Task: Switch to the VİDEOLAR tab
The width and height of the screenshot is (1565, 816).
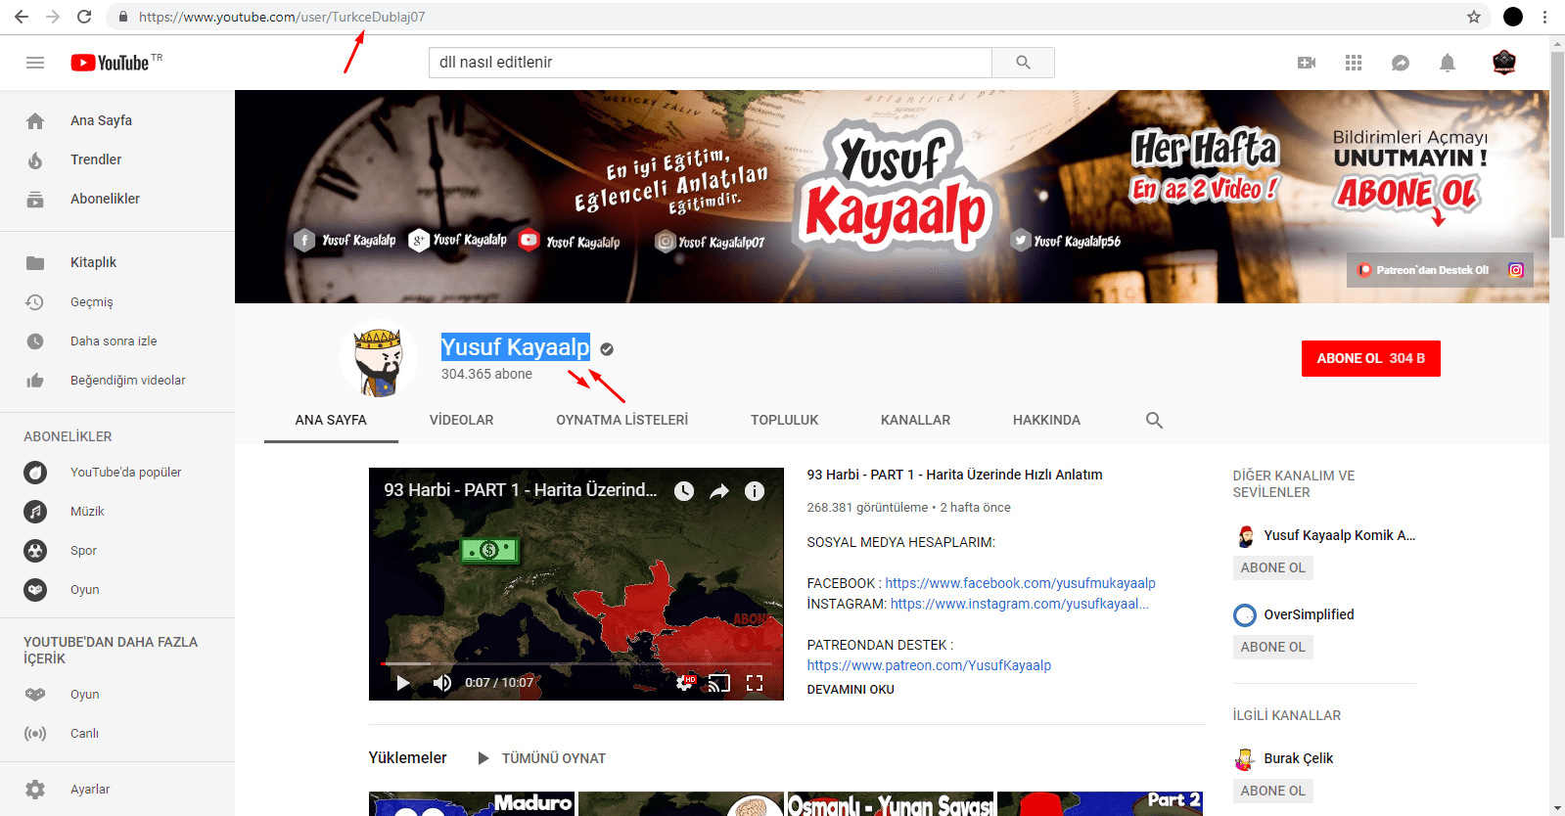Action: pyautogui.click(x=461, y=420)
